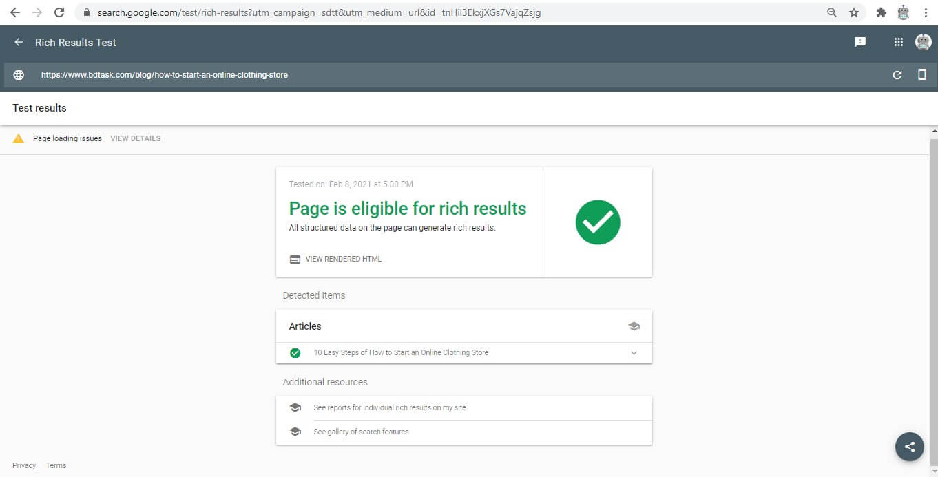Send feedback using the feedback icon
This screenshot has height=477, width=938.
point(859,42)
